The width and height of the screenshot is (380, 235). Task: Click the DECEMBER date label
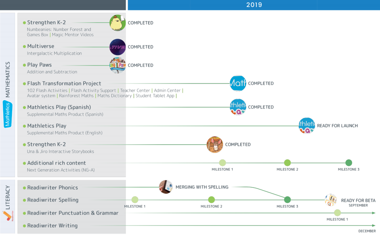coord(367,231)
